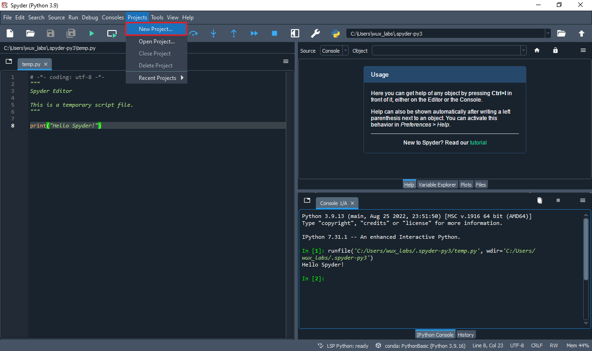The image size is (592, 351).
Task: Open the Source Console dropdown
Action: click(x=334, y=51)
